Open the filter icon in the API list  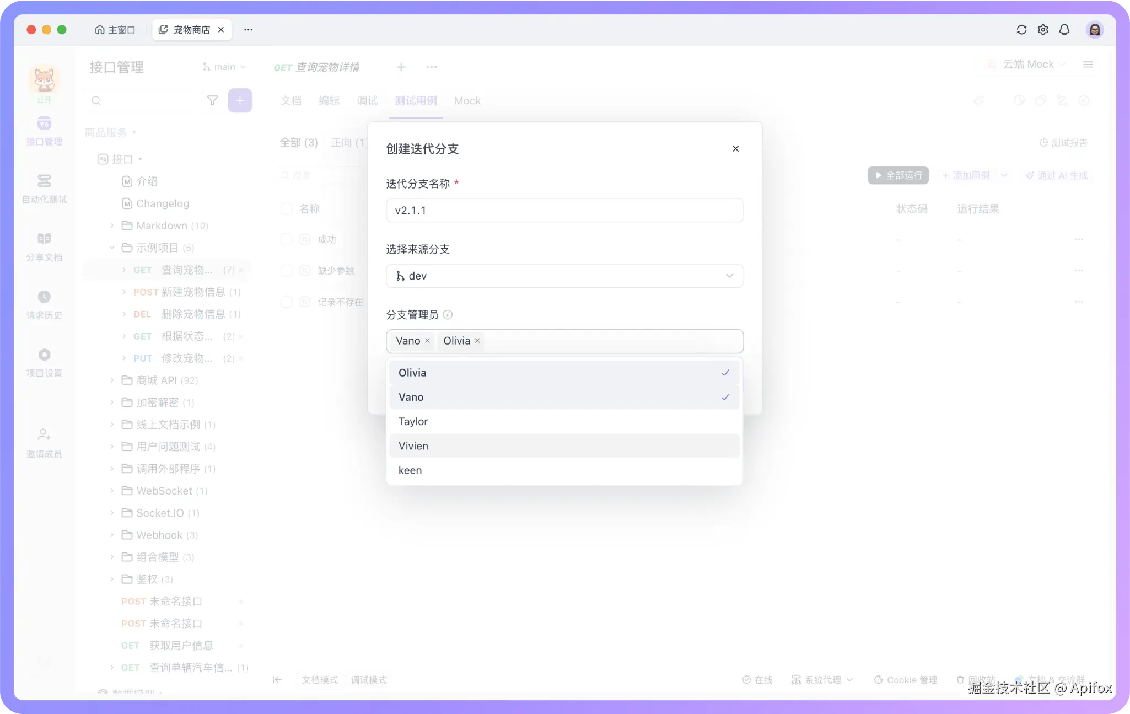pos(213,100)
